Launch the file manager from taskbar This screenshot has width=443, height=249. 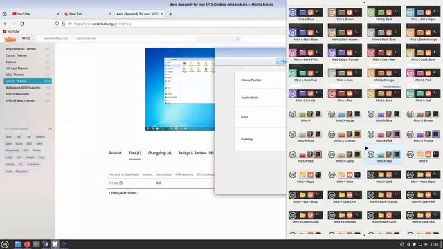pos(17,244)
